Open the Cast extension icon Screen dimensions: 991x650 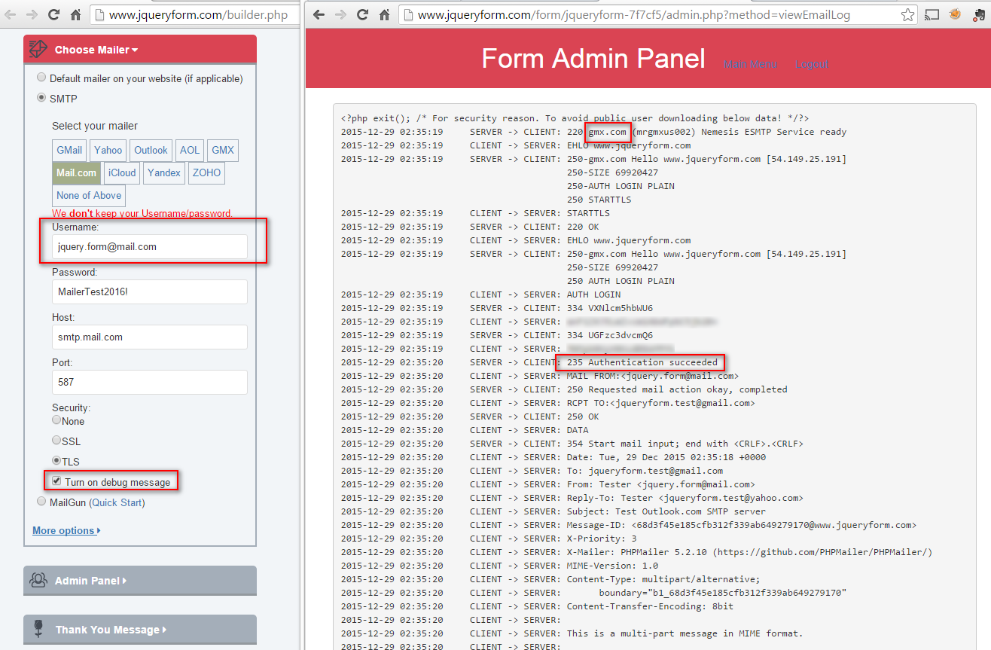click(x=932, y=14)
